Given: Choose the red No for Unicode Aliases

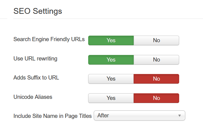Looking at the screenshot, I should [156, 98].
